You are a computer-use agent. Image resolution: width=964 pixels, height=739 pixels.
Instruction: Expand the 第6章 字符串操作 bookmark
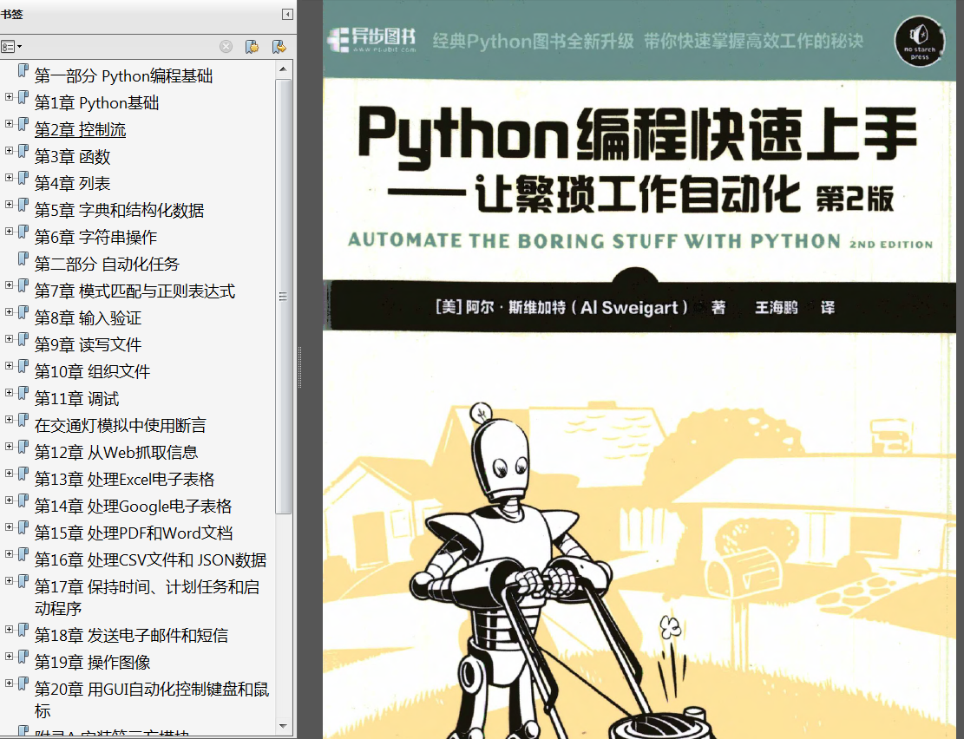coord(9,232)
